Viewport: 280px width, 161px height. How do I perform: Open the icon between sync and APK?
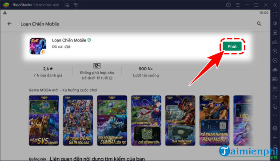point(275,69)
